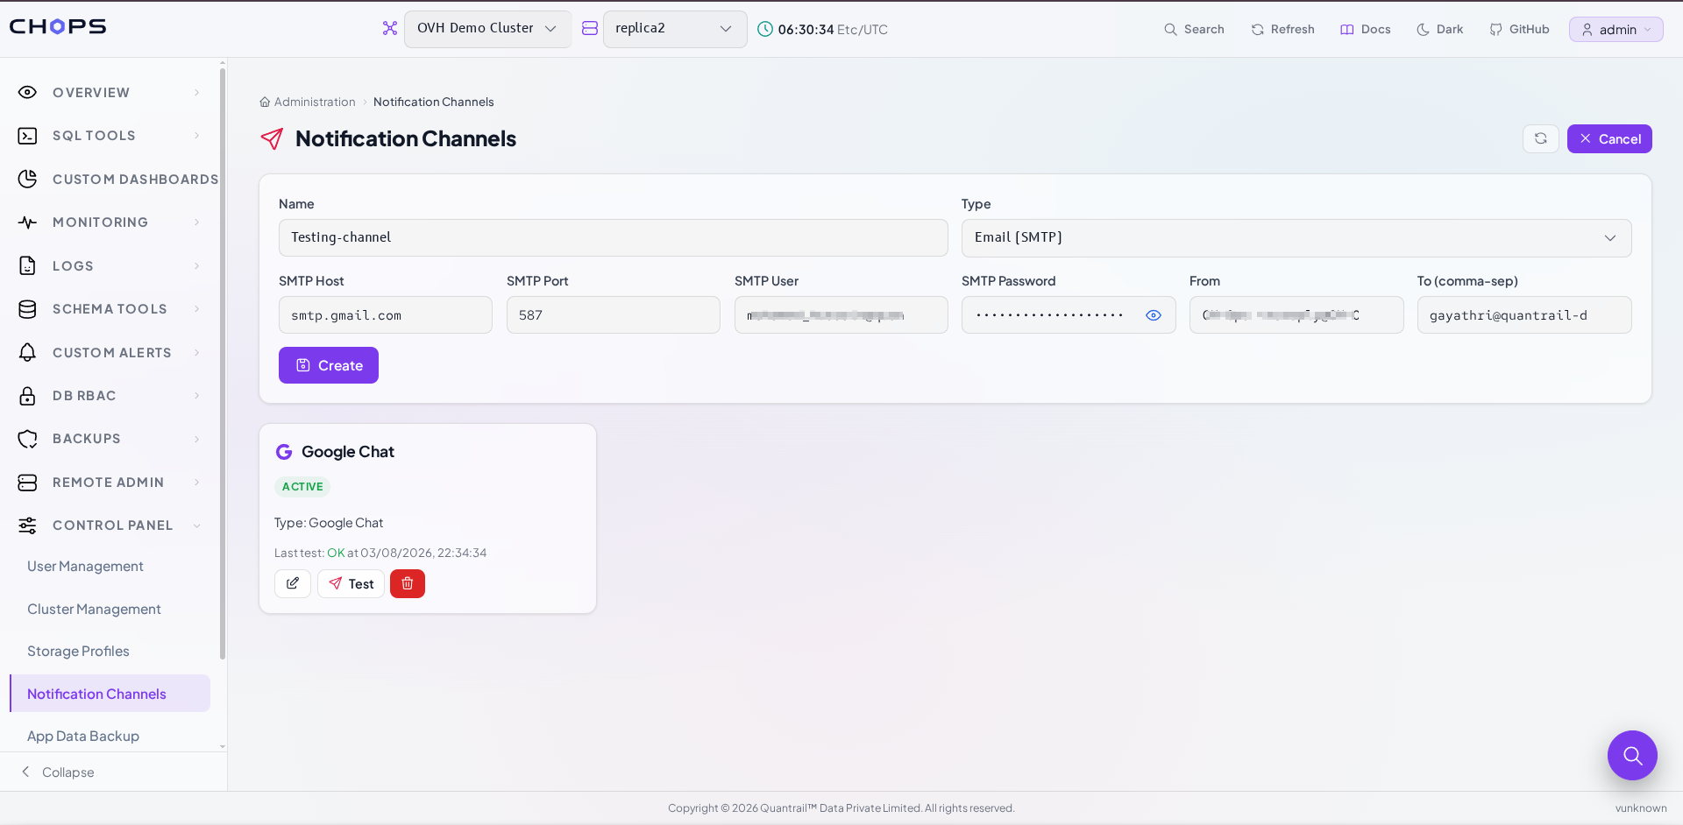The height and width of the screenshot is (825, 1683).
Task: Open the admin user menu
Action: coord(1616,29)
